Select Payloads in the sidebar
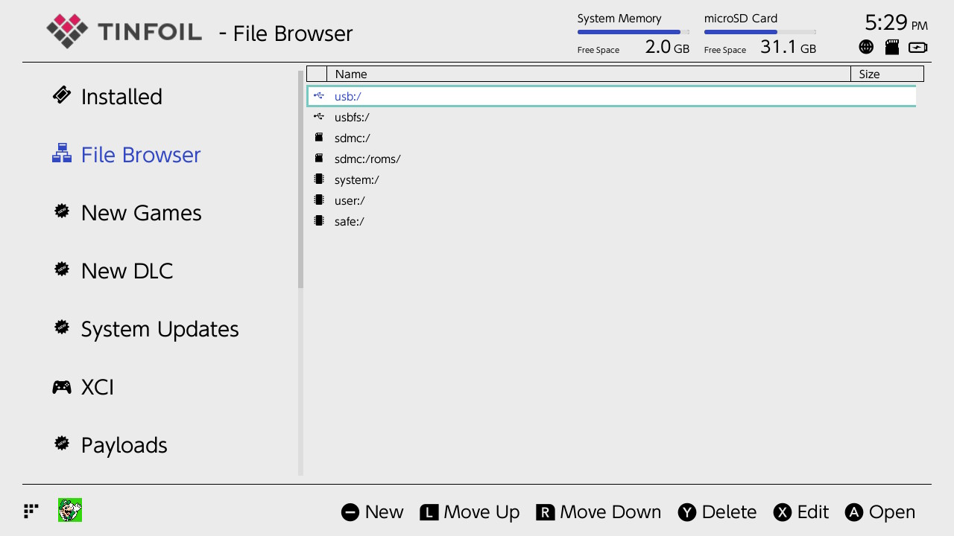The height and width of the screenshot is (536, 954). point(124,445)
